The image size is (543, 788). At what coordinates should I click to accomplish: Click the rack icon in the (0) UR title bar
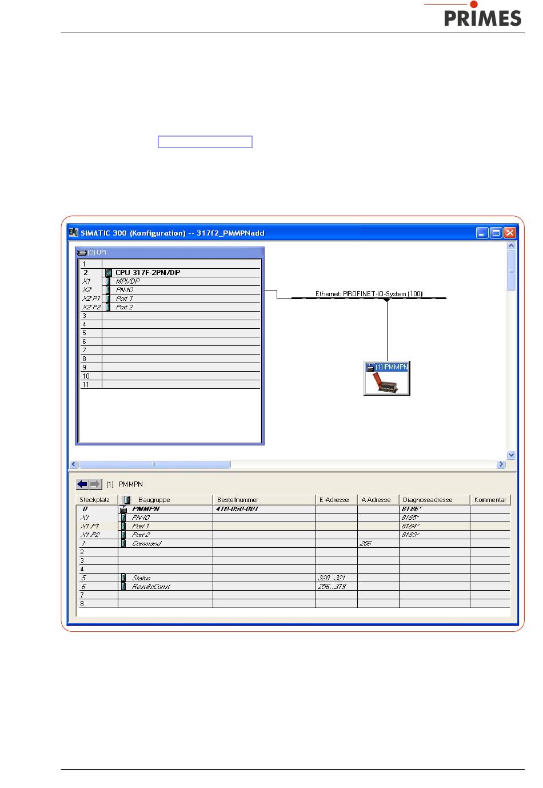(x=82, y=252)
